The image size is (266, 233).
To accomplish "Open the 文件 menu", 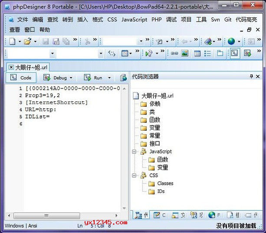I will [23, 20].
